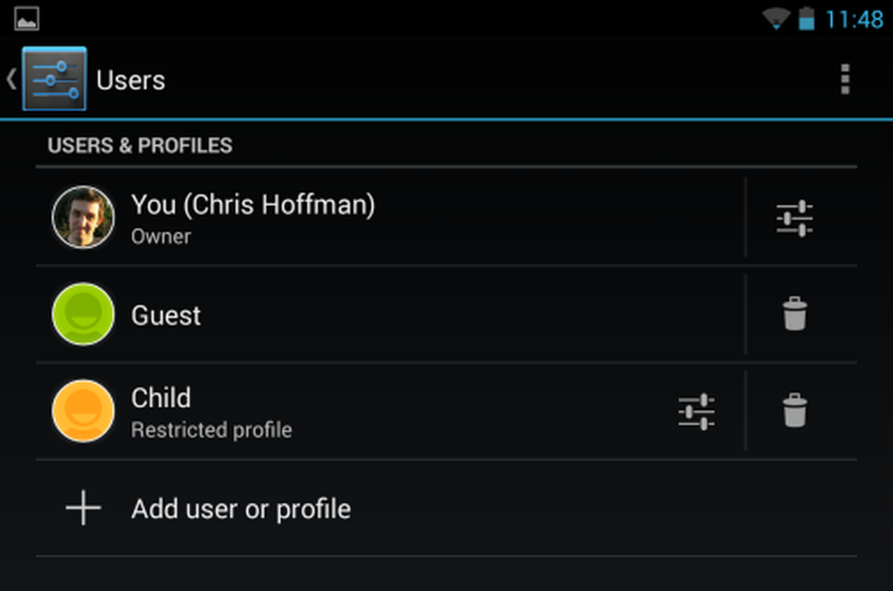The height and width of the screenshot is (591, 893).
Task: Select the orange Child avatar
Action: [x=83, y=411]
